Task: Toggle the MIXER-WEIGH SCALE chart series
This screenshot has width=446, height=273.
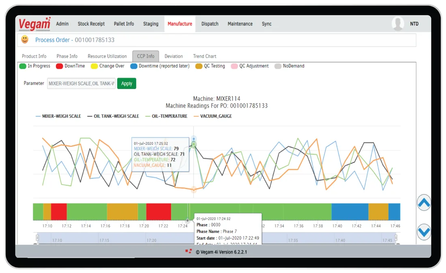Action: 58,116
